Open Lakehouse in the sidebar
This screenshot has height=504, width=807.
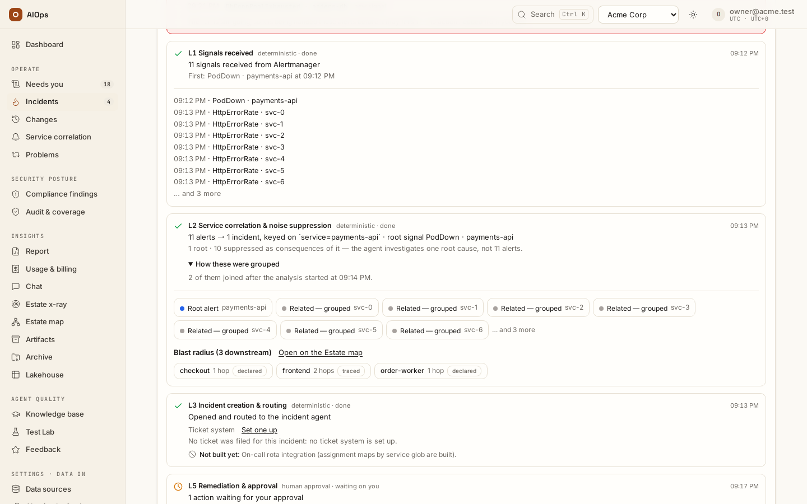tap(63, 375)
